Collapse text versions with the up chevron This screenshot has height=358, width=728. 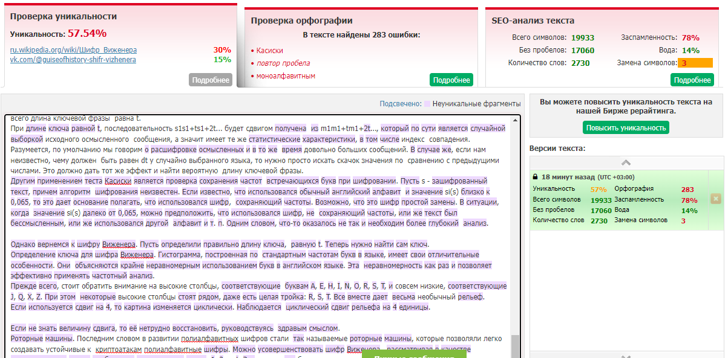[626, 162]
